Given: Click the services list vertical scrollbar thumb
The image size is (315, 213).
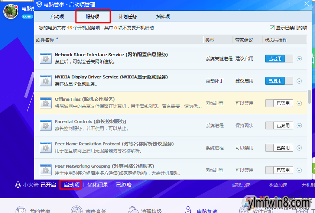Looking at the screenshot, I should tap(309, 97).
